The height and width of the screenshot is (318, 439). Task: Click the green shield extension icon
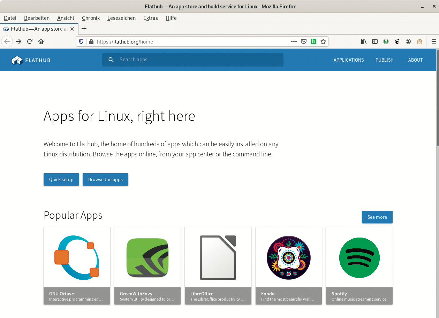386,41
